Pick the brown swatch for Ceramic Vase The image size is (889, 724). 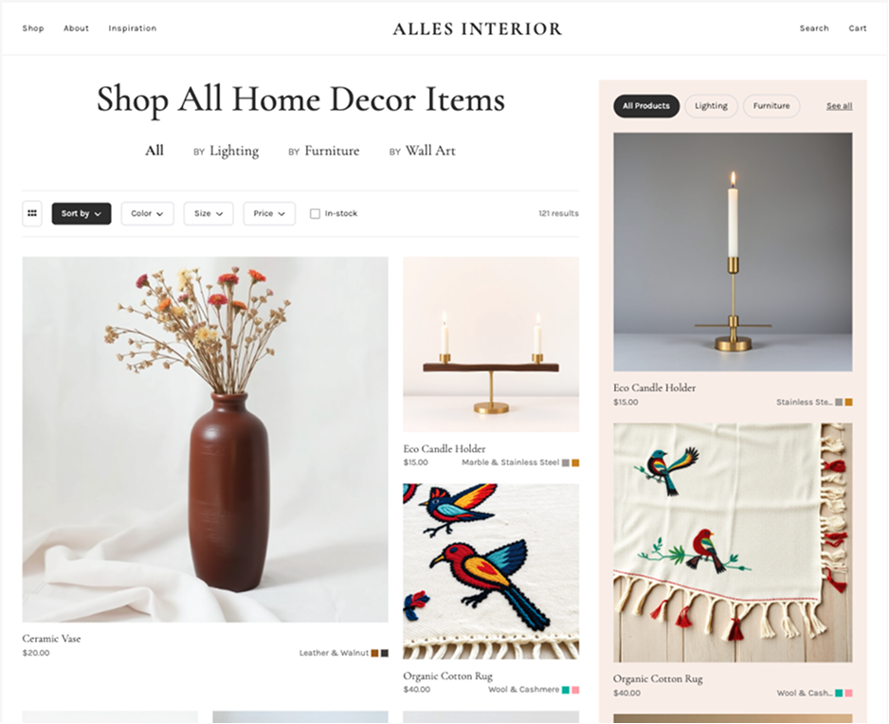(x=374, y=653)
